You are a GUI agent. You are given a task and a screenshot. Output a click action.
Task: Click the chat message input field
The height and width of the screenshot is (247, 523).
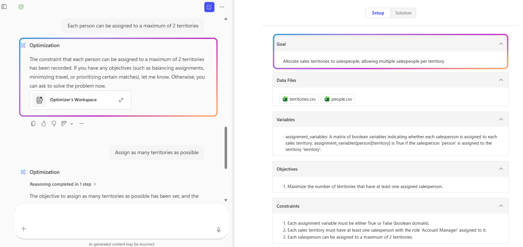(121, 215)
